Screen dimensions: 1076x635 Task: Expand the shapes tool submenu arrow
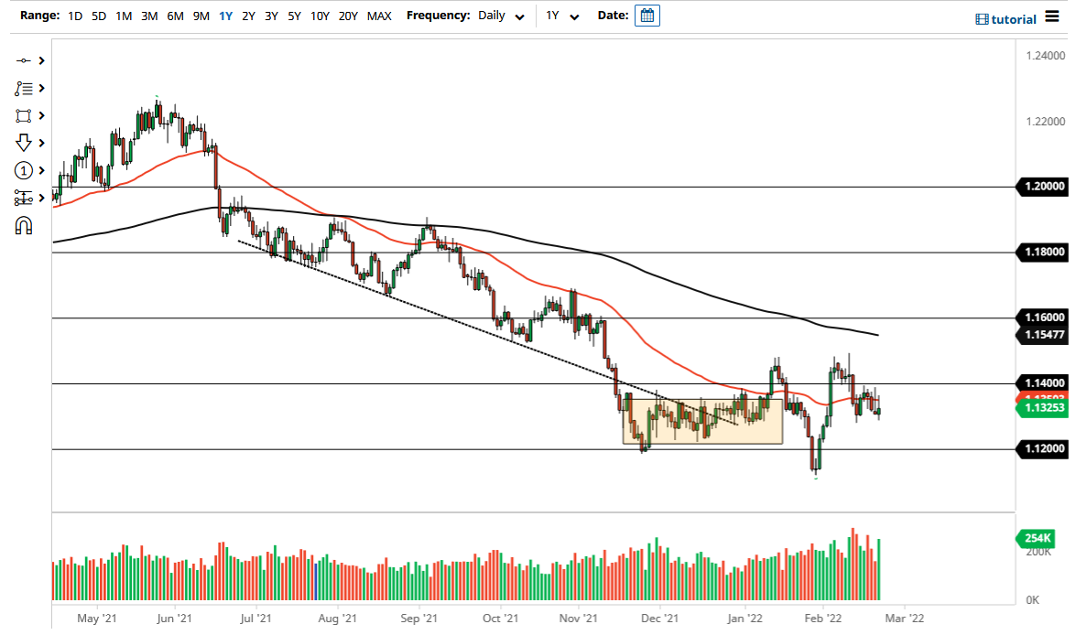[41, 116]
